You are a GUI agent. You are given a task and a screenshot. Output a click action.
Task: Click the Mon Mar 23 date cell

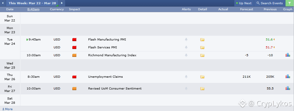tap(10, 30)
